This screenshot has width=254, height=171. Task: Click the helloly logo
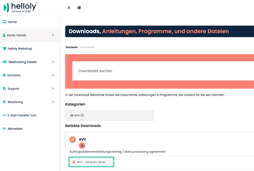(x=21, y=7)
